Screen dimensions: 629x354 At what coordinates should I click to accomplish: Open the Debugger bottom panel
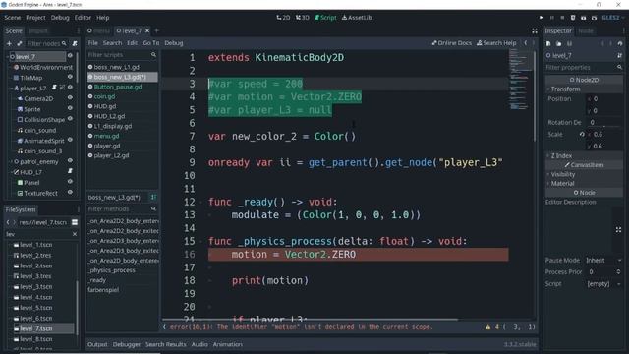[x=127, y=344]
